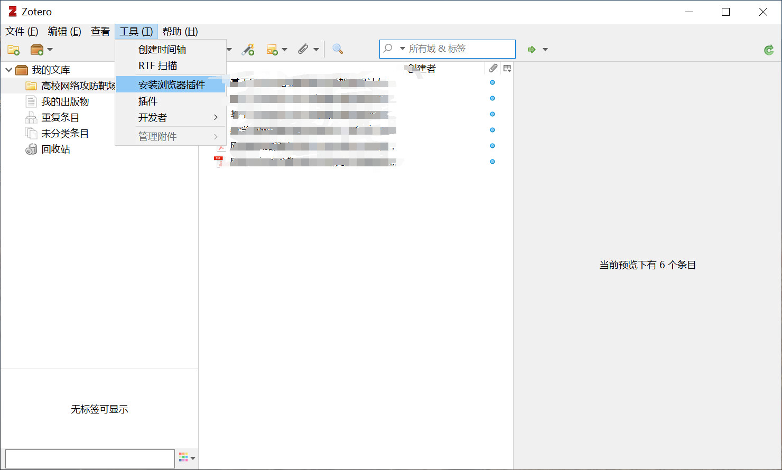
Task: Click the first item's blue attachment dot
Action: click(492, 82)
